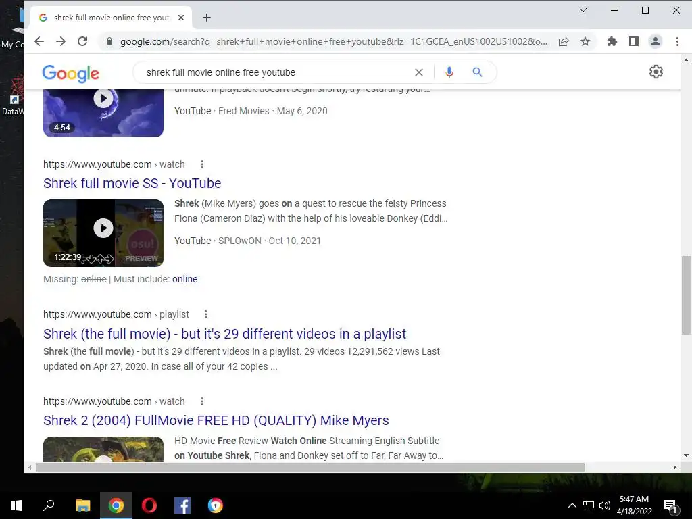Share this page from the address bar
The width and height of the screenshot is (692, 519).
[564, 41]
